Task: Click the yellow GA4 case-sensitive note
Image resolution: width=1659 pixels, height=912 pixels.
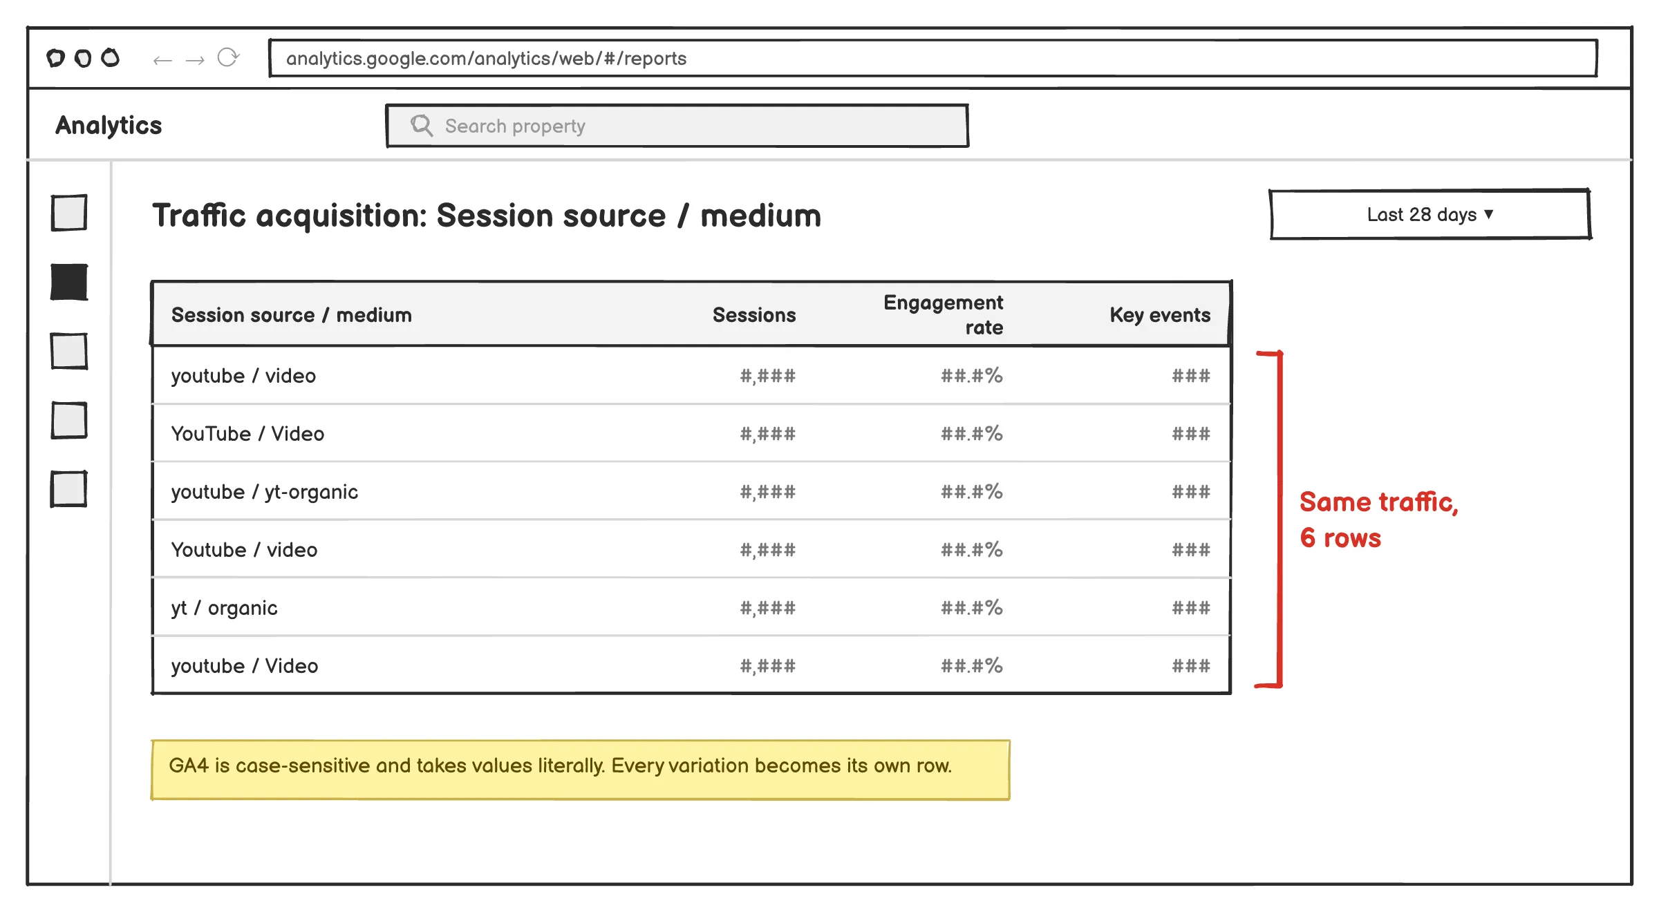Action: 581,770
